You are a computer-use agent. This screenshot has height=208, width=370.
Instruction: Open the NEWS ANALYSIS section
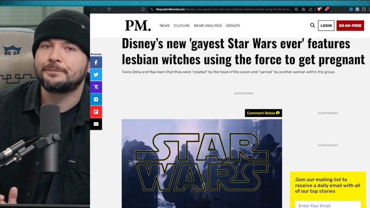tap(208, 25)
